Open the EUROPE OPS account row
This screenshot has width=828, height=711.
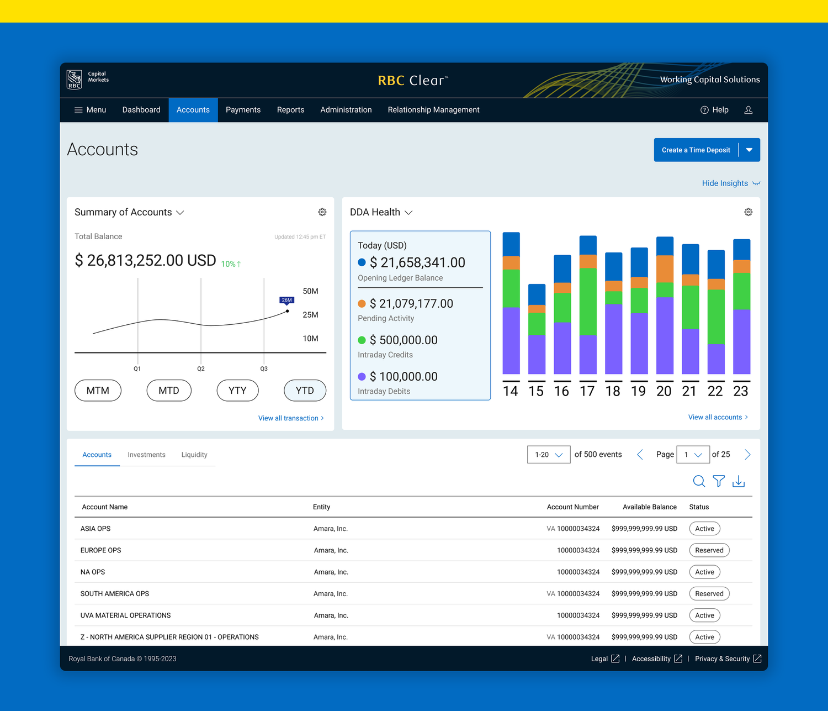click(413, 550)
